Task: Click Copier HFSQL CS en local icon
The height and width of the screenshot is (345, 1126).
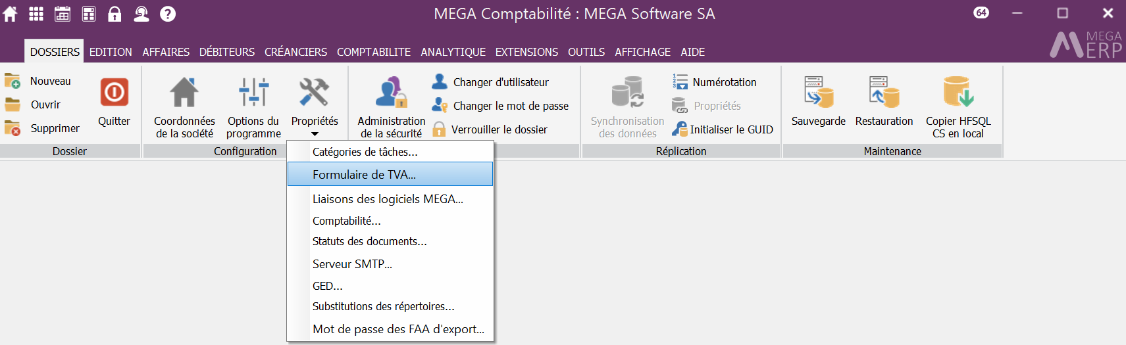Action: point(958,93)
